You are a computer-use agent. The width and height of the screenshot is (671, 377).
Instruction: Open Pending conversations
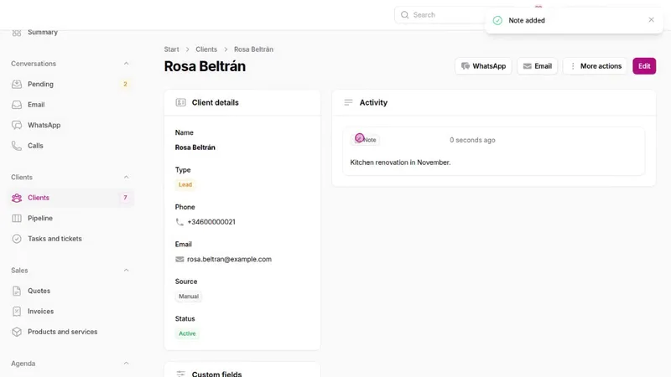click(70, 85)
